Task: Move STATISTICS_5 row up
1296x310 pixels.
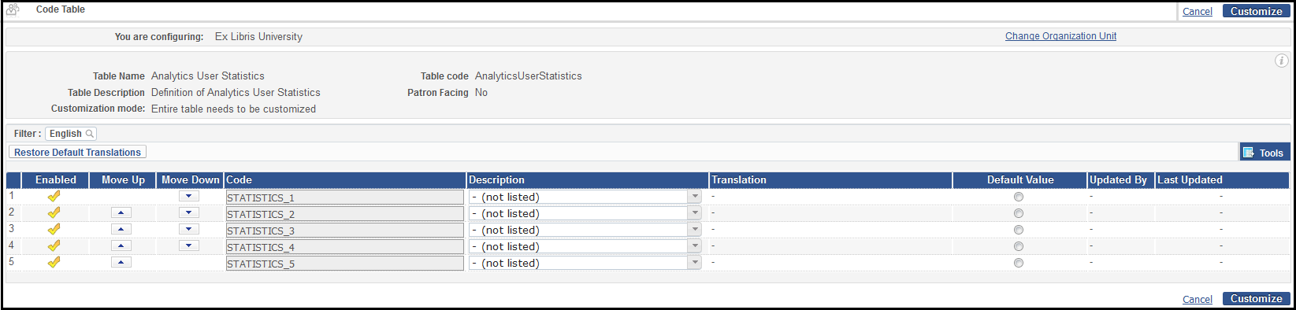Action: 121,262
